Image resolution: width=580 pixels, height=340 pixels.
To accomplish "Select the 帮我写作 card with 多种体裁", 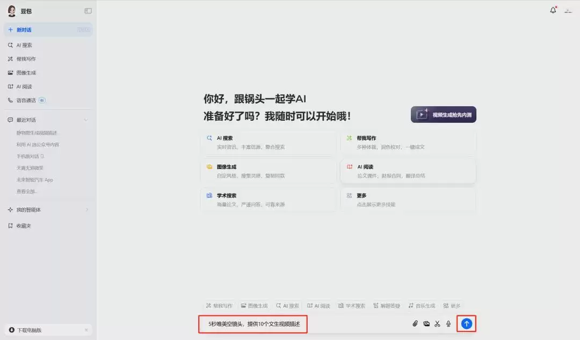I will point(408,142).
